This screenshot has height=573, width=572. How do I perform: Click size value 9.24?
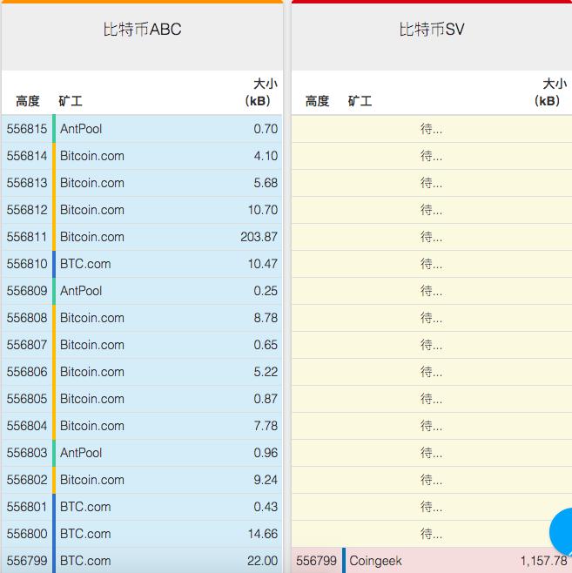pyautogui.click(x=266, y=480)
